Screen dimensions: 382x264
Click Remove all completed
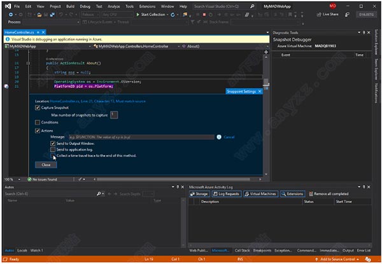[x=329, y=193]
